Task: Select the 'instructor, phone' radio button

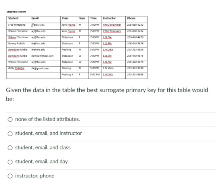Action: (10, 176)
